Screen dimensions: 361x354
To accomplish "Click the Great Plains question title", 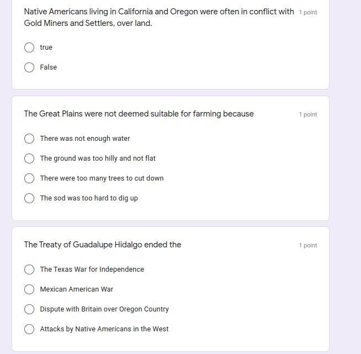I will [x=139, y=114].
